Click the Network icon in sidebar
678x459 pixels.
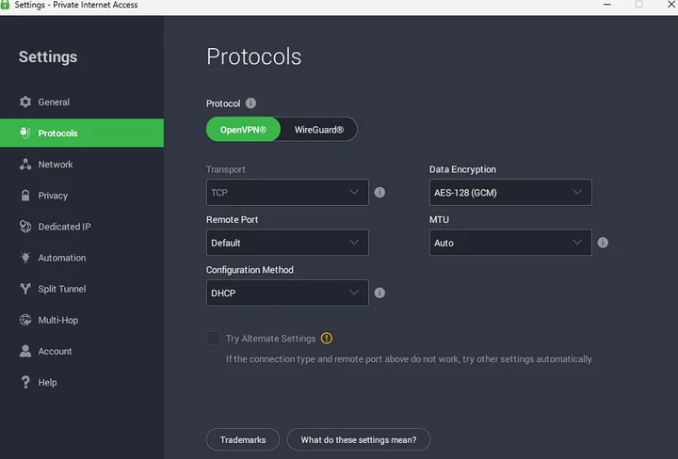coord(25,165)
